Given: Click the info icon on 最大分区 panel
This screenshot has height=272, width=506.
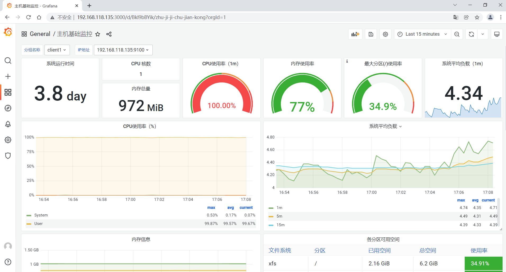Looking at the screenshot, I should tap(347, 61).
